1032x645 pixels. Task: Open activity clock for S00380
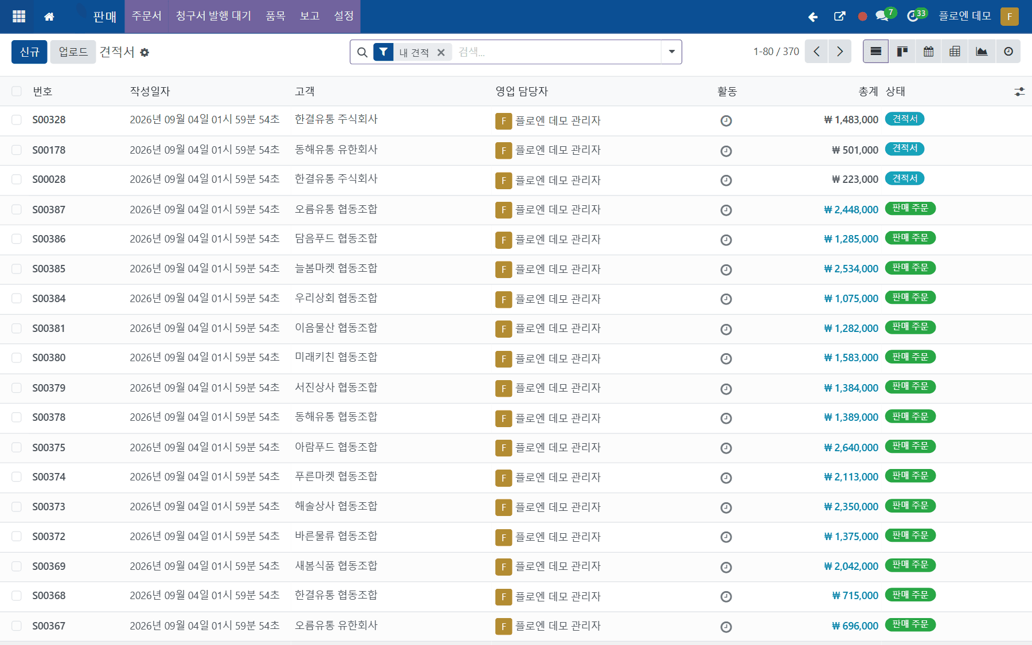pos(726,358)
